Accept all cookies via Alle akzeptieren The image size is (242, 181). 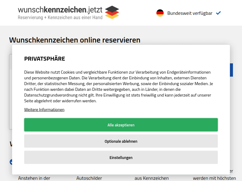tap(121, 125)
